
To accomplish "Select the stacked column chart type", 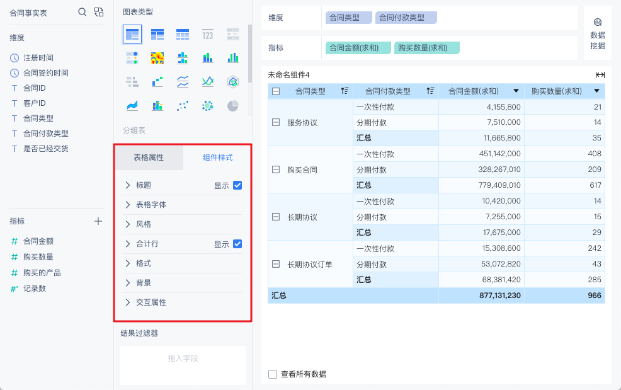I will click(208, 58).
